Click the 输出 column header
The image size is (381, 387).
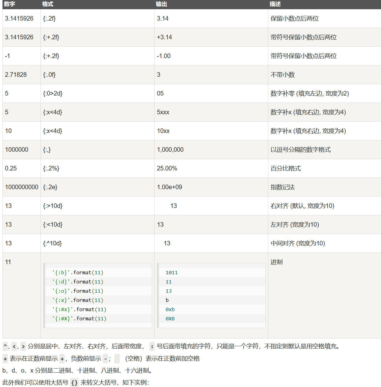tap(211, 4)
